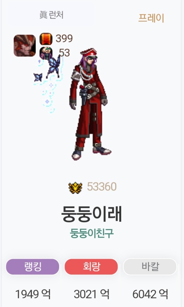Viewport: 184px width, 307px height.
Task: Click the character's red officer cap
Action: point(89,52)
